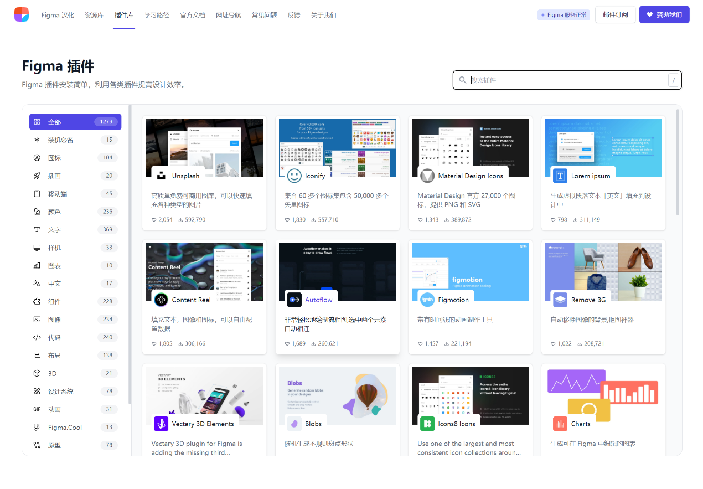Open the Figmotion plugin title
703x489 pixels.
pyautogui.click(x=453, y=300)
